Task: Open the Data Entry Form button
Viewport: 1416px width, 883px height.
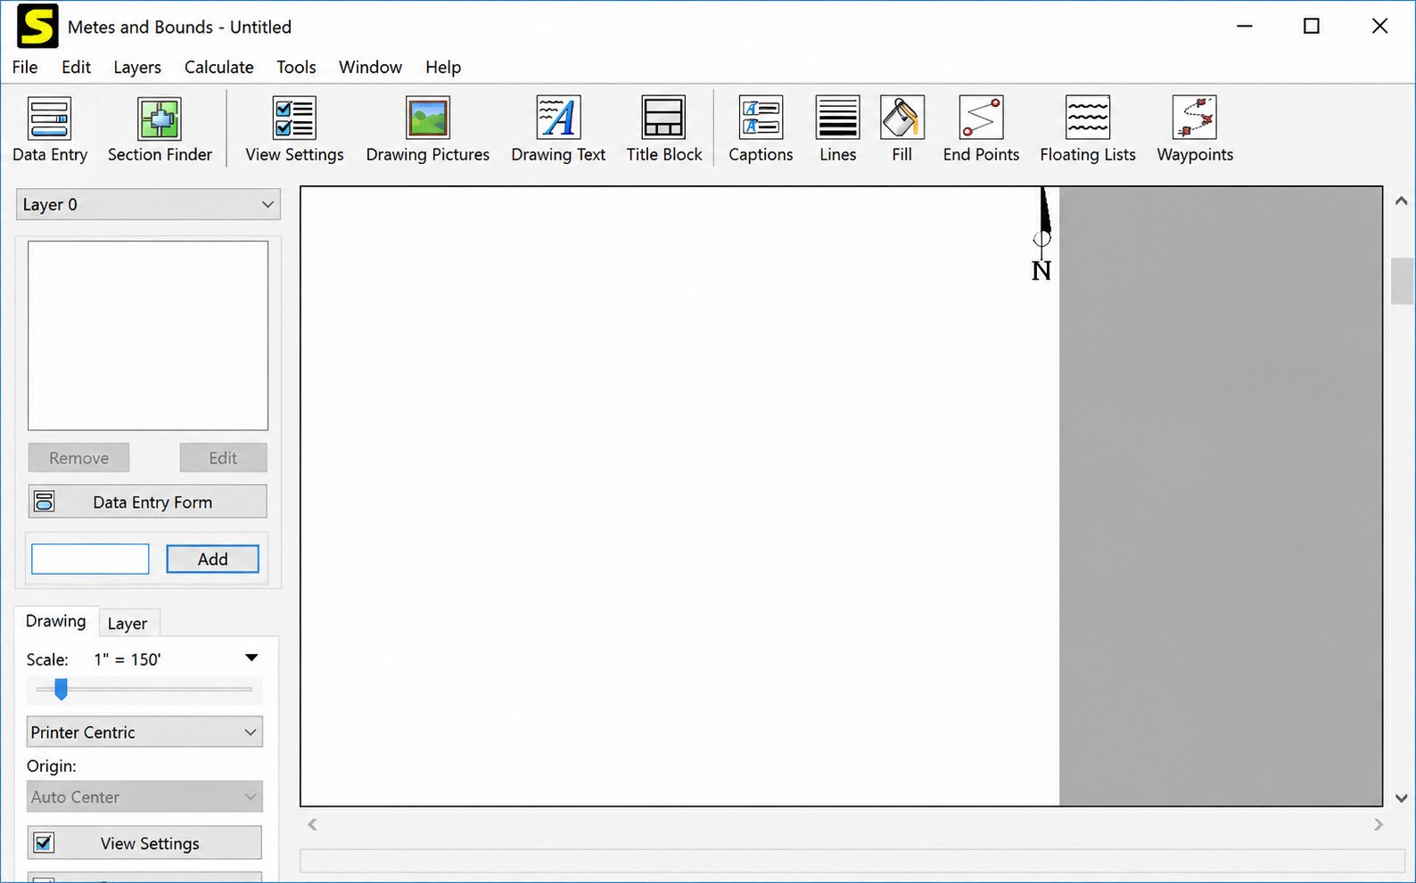Action: pos(148,502)
